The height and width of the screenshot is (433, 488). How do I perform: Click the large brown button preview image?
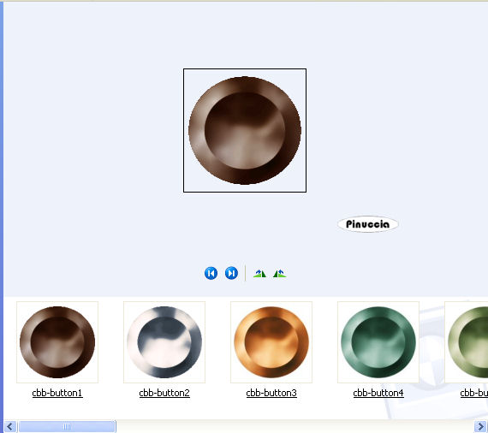[x=245, y=130]
